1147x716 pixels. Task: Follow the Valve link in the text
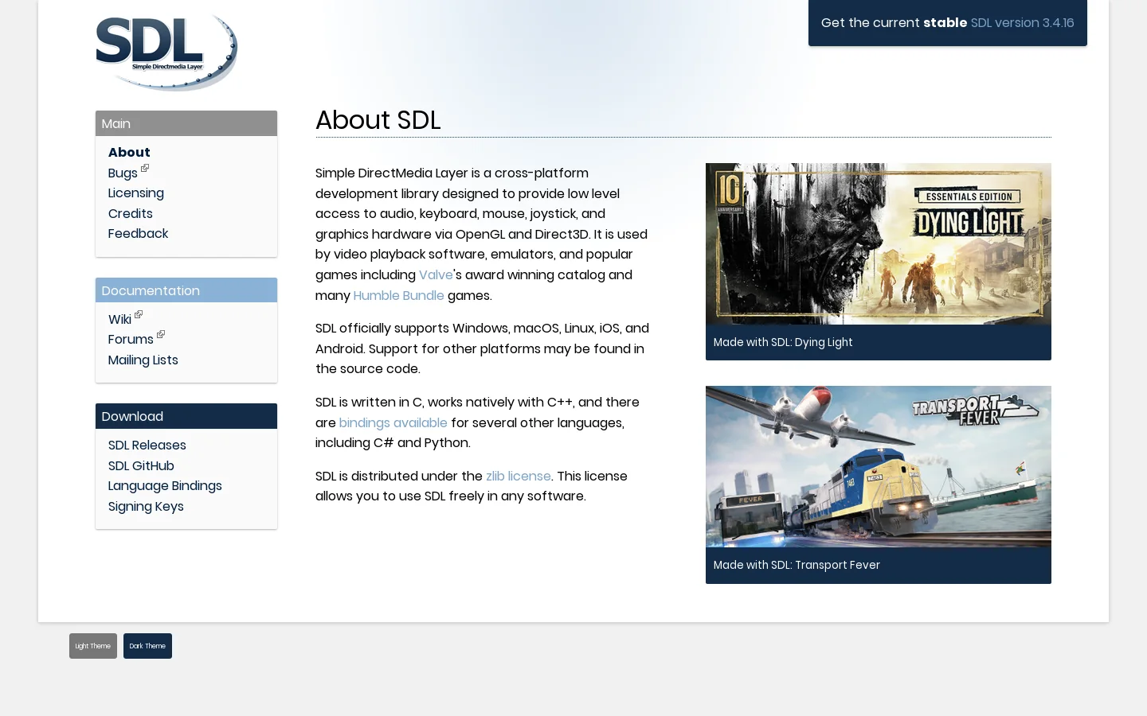(x=436, y=274)
